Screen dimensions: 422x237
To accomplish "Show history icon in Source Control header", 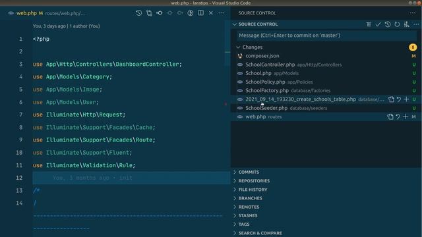I will coord(388,24).
